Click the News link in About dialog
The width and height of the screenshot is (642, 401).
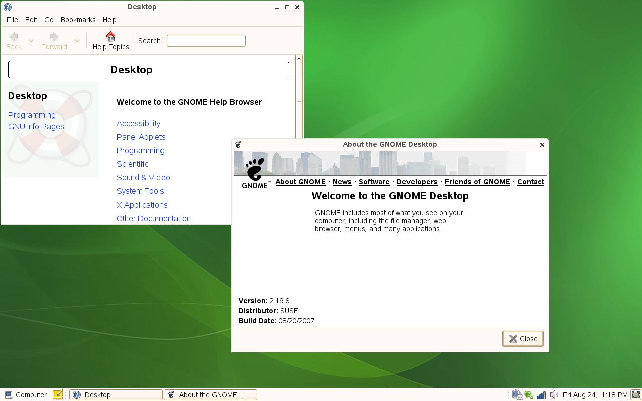342,182
